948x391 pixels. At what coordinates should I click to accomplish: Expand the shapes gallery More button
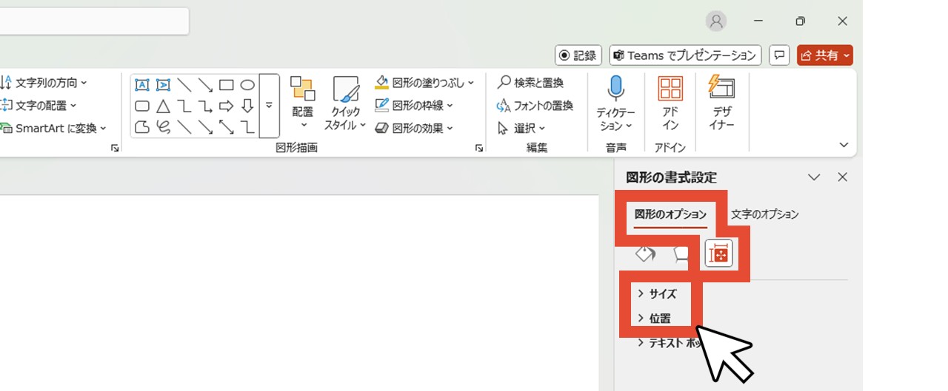click(269, 106)
